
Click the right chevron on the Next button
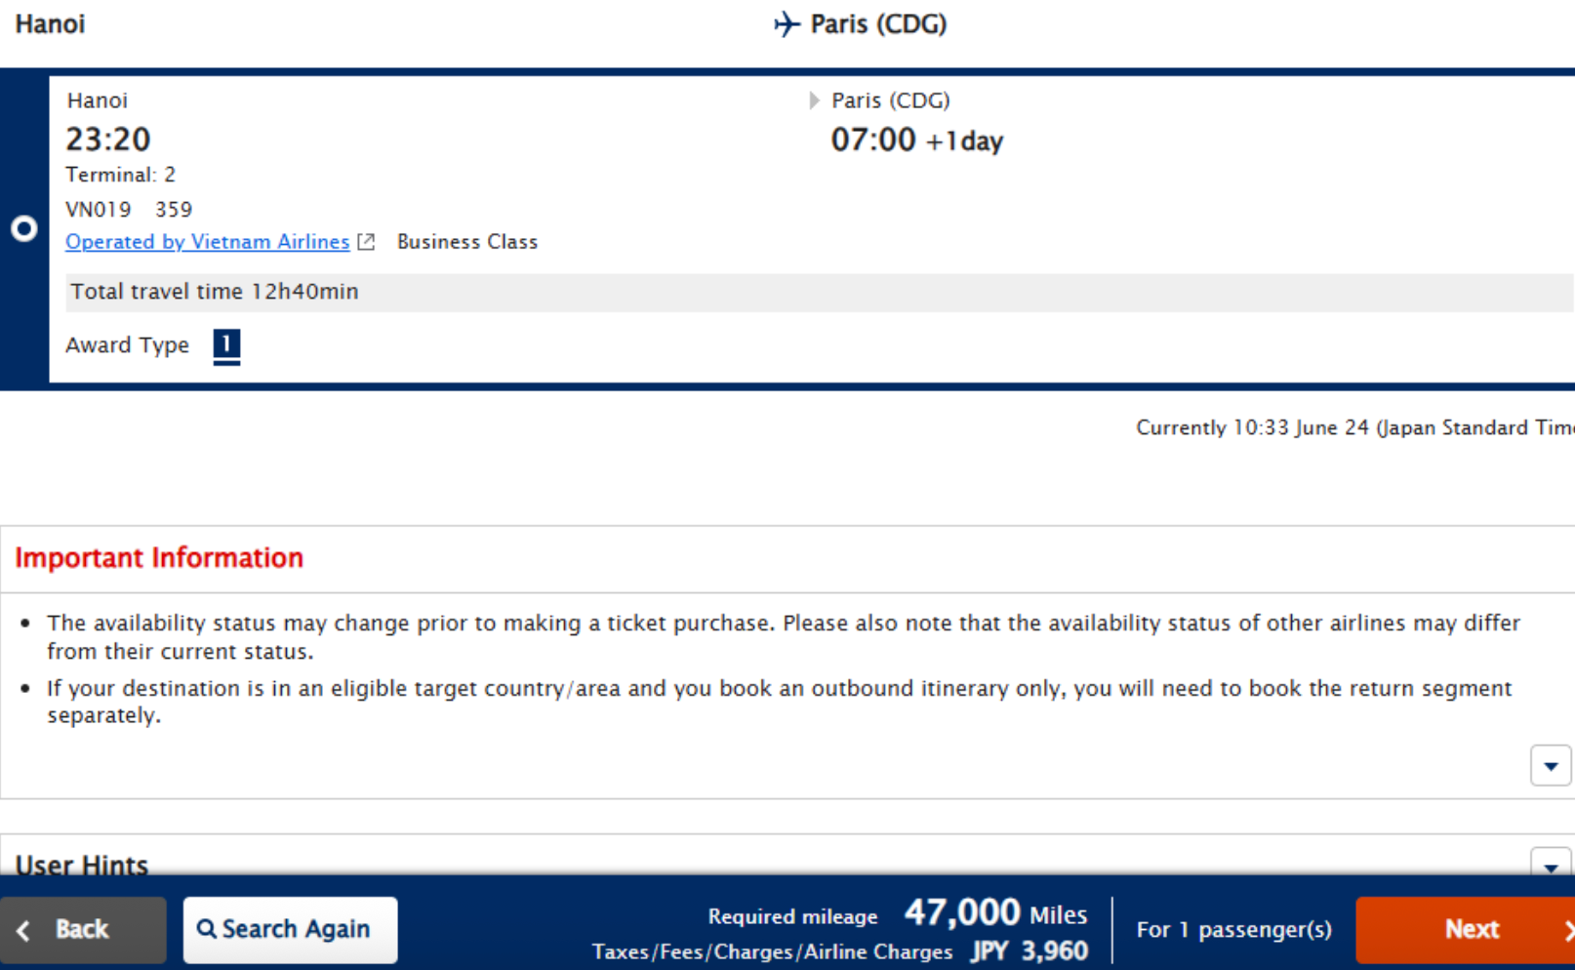pyautogui.click(x=1568, y=930)
